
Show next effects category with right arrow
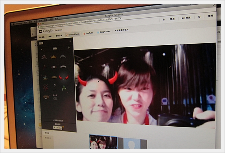(x=69, y=48)
